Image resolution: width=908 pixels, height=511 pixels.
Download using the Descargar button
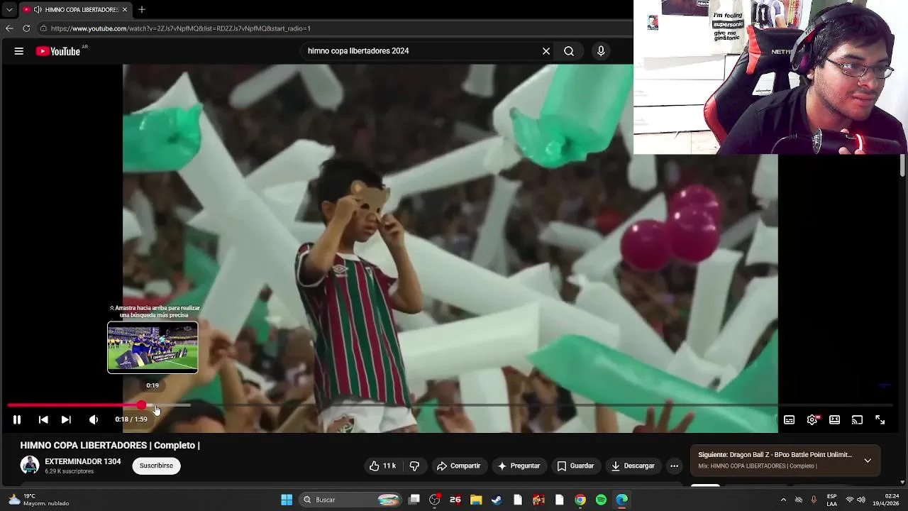click(x=633, y=466)
